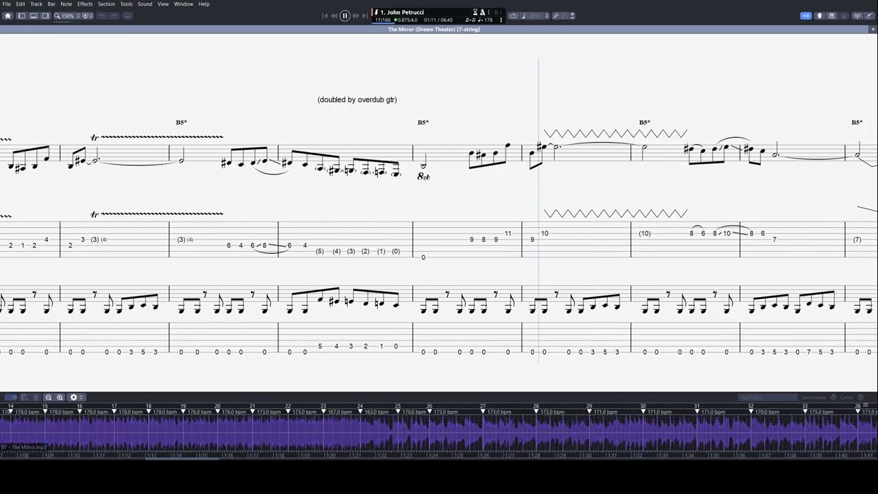Zoom out the audio waveform
This screenshot has height=494, width=878.
[49, 397]
